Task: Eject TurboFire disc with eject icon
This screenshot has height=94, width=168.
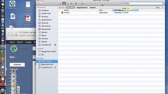Action: pos(55,67)
